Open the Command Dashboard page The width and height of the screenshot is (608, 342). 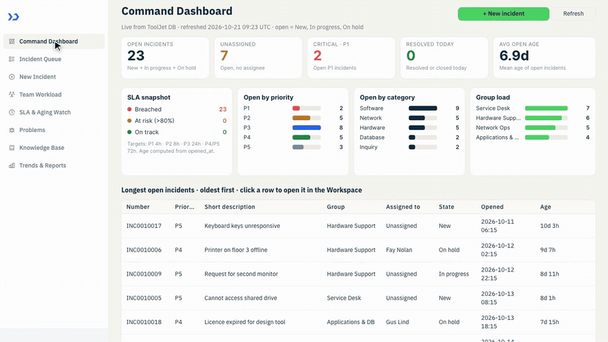click(54, 41)
